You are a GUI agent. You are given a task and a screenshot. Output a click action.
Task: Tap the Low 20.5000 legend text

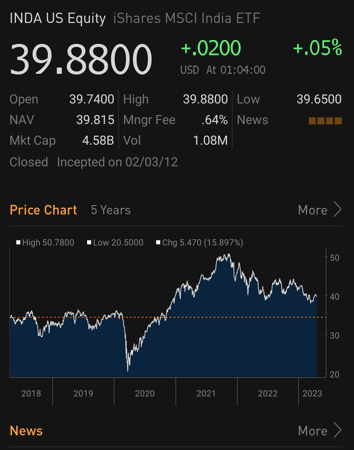pos(118,242)
